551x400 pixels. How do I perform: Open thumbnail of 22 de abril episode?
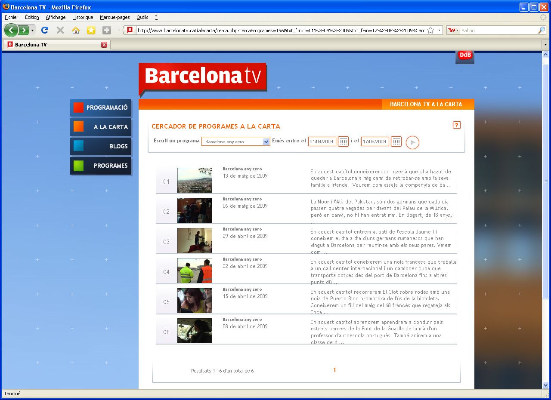[x=195, y=271]
